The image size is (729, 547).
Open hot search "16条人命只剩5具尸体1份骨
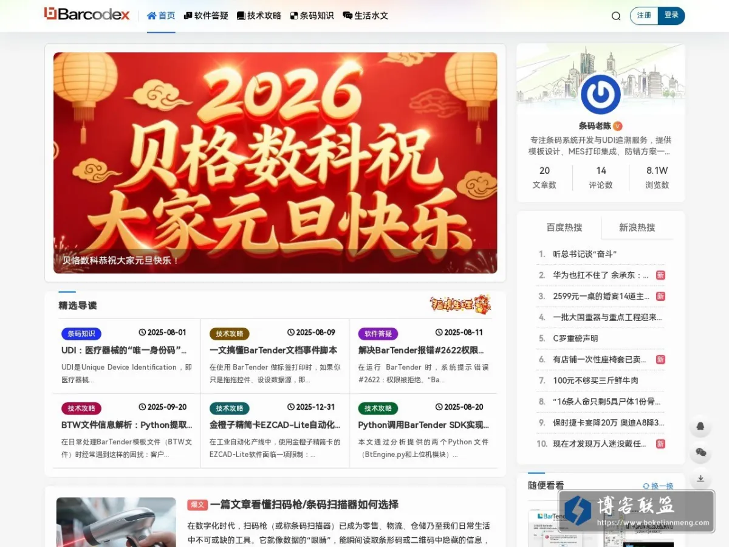[607, 402]
